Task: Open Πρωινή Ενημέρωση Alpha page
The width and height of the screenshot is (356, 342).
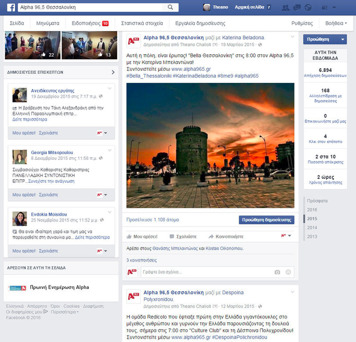Action: (x=59, y=287)
